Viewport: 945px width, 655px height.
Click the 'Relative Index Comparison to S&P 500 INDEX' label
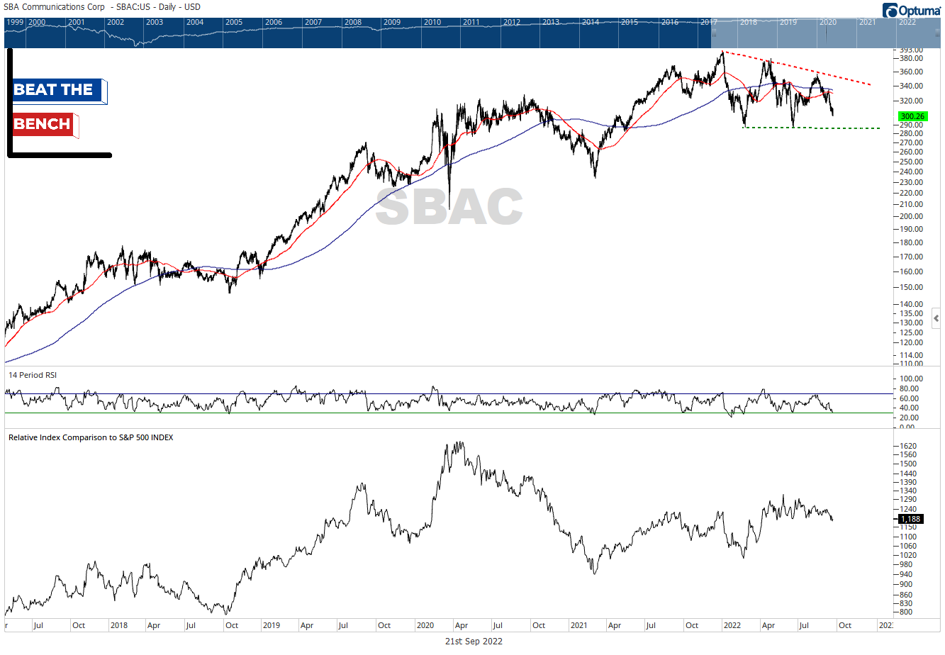91,437
